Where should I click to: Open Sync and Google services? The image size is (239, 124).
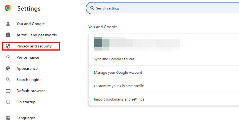(x=164, y=59)
